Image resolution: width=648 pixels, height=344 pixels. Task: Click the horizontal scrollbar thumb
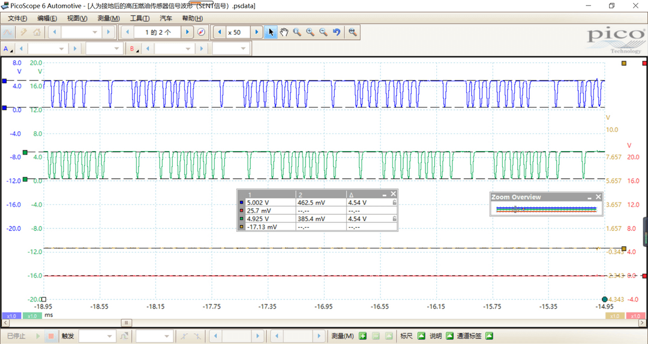click(x=127, y=323)
